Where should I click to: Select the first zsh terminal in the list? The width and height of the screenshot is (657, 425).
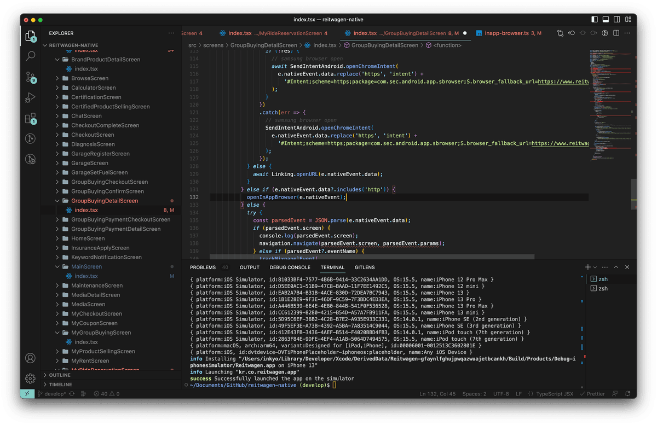[x=609, y=279]
